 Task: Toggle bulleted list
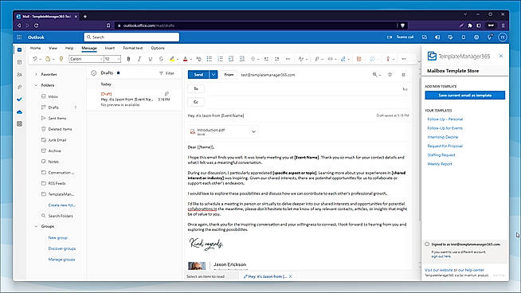tap(210, 59)
